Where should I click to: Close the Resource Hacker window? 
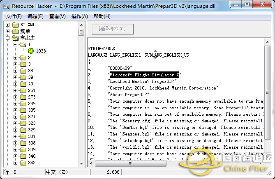[x=262, y=5]
